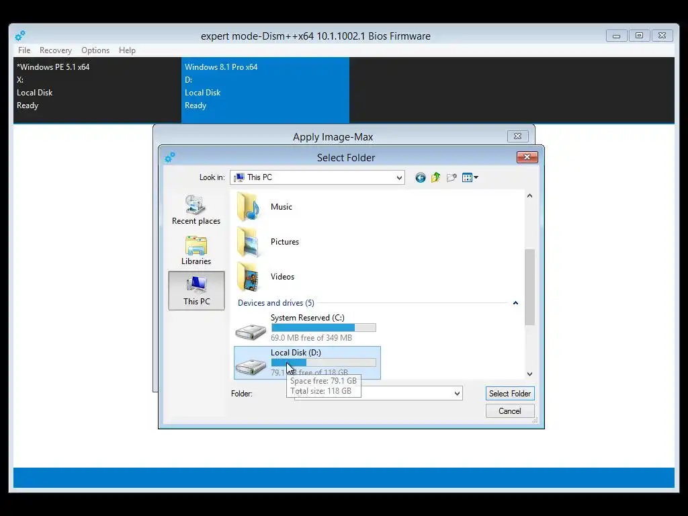
Task: Click Dism++ gear icon in main title bar
Action: click(20, 36)
